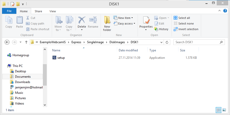
Task: Open the New item dropdown
Action: 123,18
